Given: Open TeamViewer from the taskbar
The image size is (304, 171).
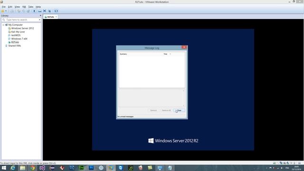Looking at the screenshot, I should pyautogui.click(x=121, y=168).
